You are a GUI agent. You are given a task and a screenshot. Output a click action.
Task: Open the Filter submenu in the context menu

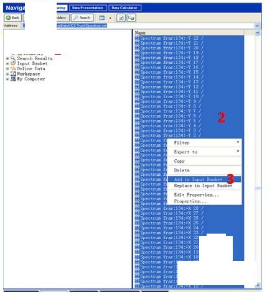(204, 143)
